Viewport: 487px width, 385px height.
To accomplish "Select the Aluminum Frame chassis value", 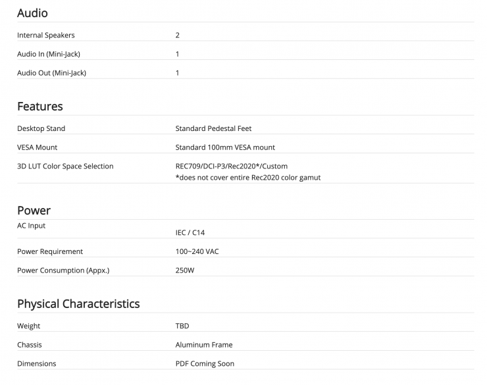I will click(203, 345).
